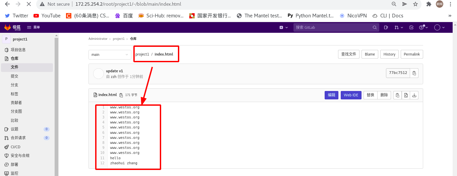This screenshot has width=457, height=176.
Task: Click index.html in the file path
Action: 164,54
